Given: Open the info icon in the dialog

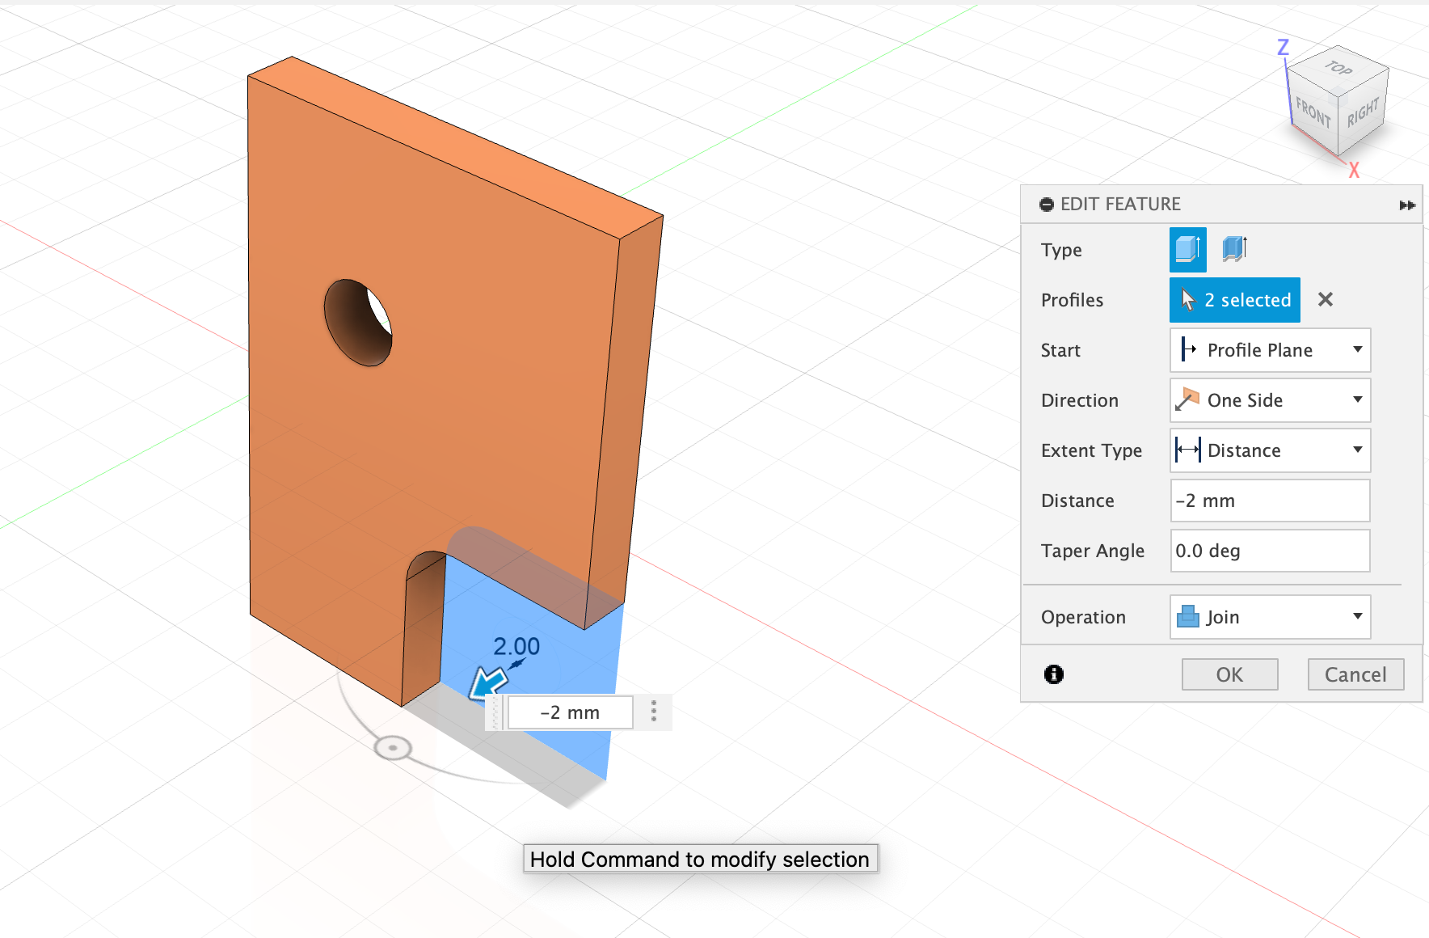Looking at the screenshot, I should click(x=1054, y=674).
